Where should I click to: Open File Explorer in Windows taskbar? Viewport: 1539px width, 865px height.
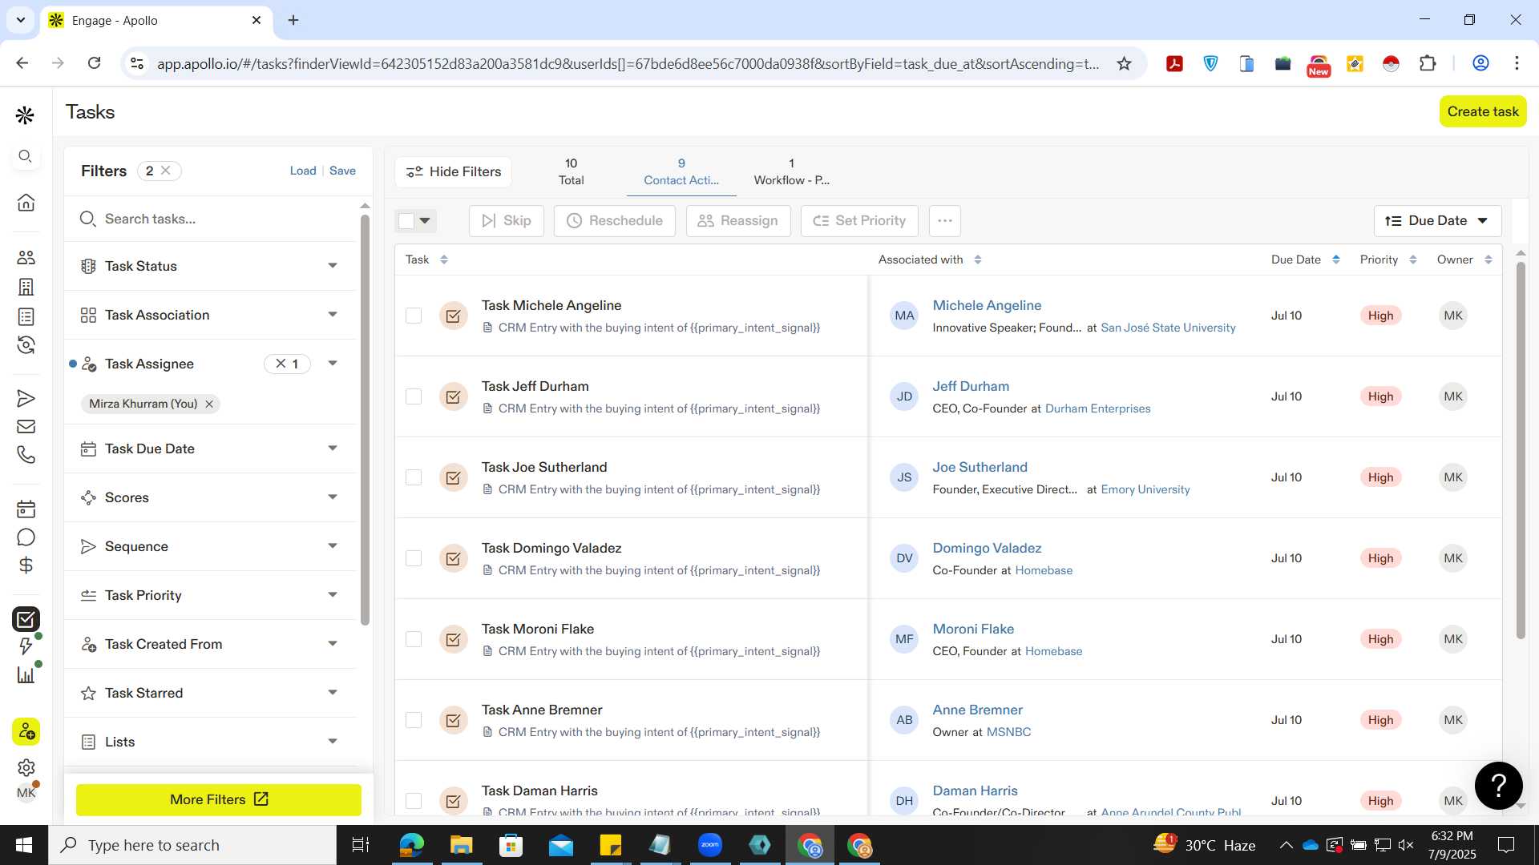(461, 845)
